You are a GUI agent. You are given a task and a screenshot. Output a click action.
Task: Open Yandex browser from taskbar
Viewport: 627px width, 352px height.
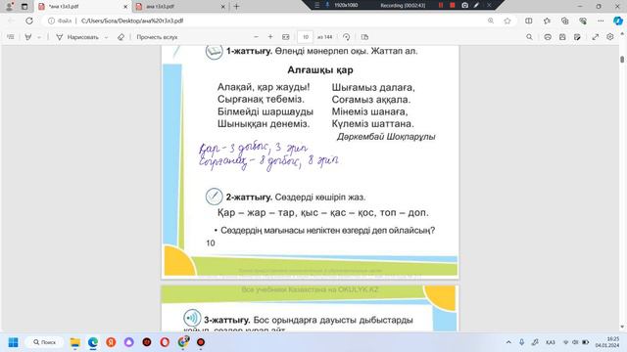point(111,342)
